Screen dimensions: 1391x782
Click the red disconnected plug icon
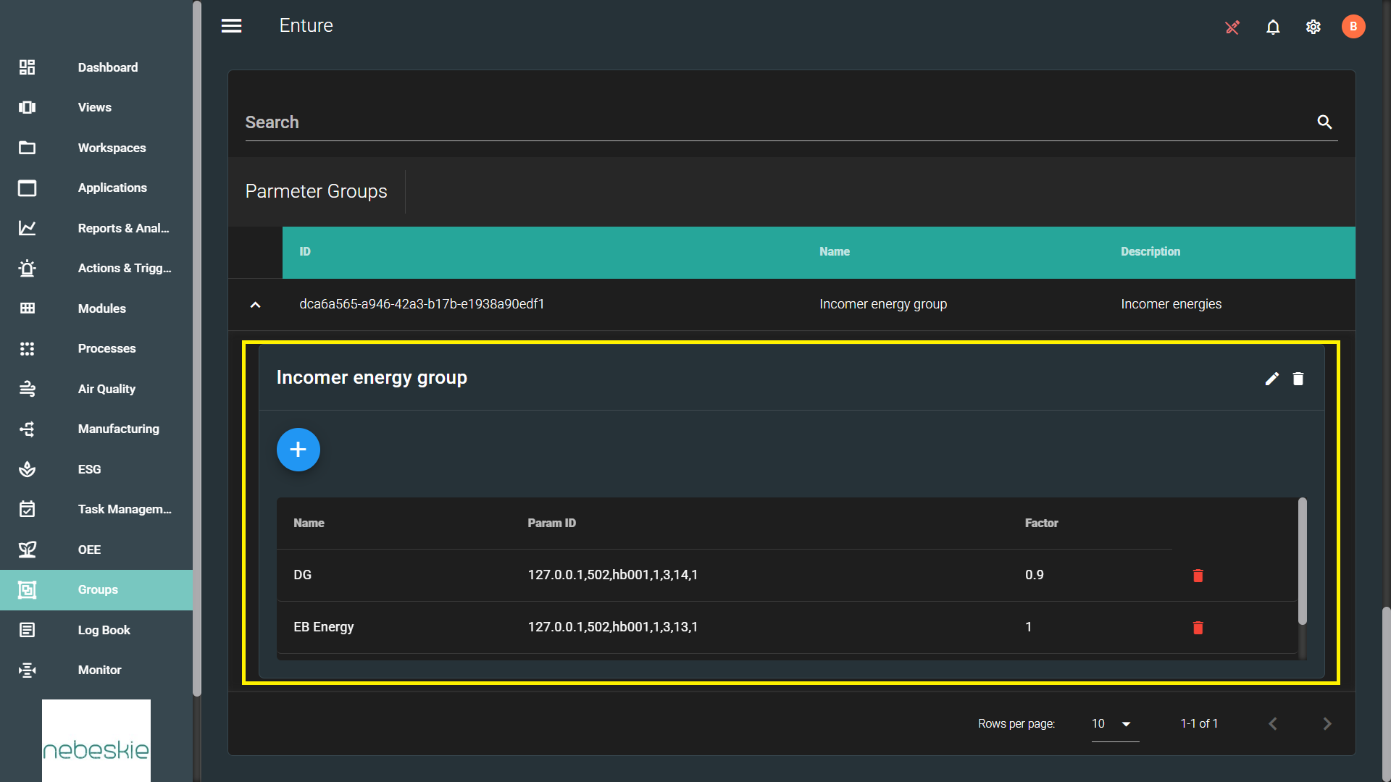[x=1232, y=27]
